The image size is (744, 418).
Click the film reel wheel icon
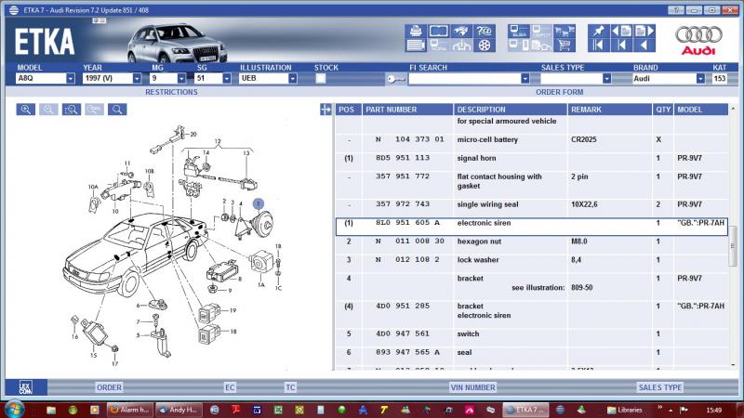tap(484, 46)
